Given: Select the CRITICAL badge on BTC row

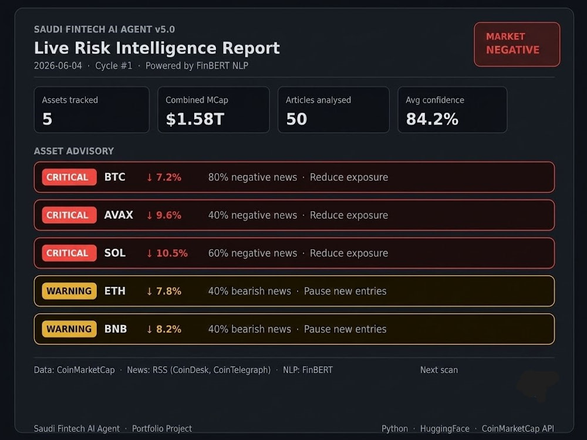Looking at the screenshot, I should pos(69,177).
